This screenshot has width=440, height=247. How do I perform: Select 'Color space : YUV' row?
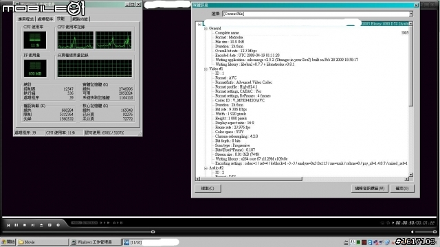(229, 132)
